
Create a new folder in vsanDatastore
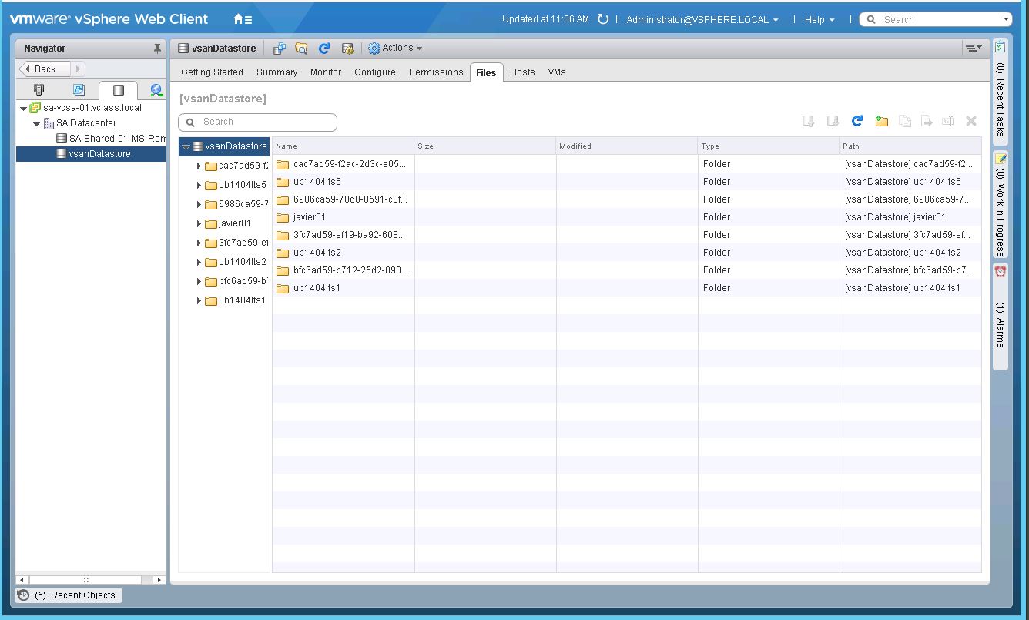pyautogui.click(x=881, y=121)
